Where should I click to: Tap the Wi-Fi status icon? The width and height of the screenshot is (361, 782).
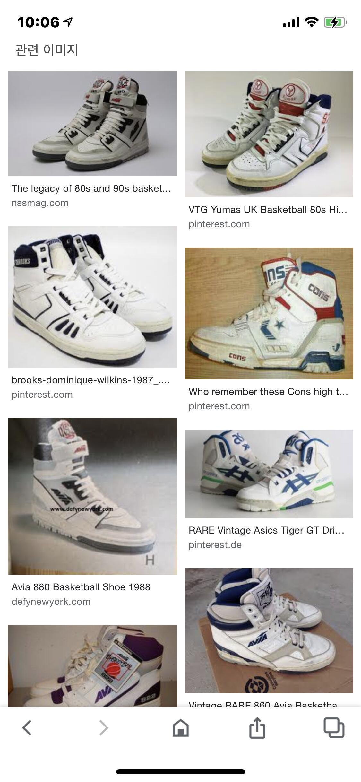point(311,22)
